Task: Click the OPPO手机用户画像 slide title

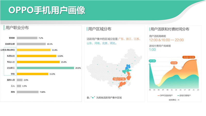Action: point(47,10)
